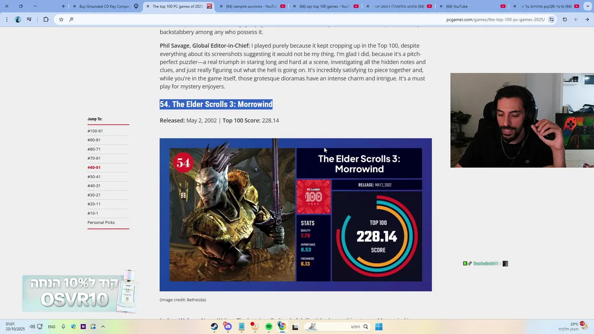
Task: Switch to Chrome in the taskbar
Action: pos(282,327)
